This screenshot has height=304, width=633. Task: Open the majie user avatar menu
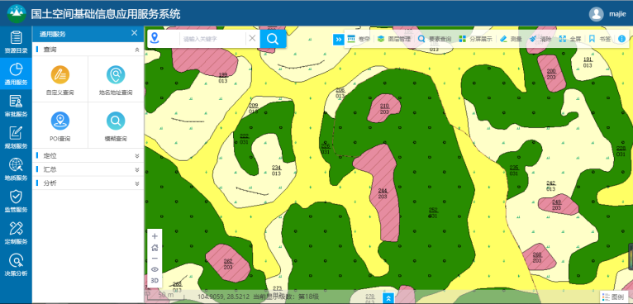coord(597,14)
